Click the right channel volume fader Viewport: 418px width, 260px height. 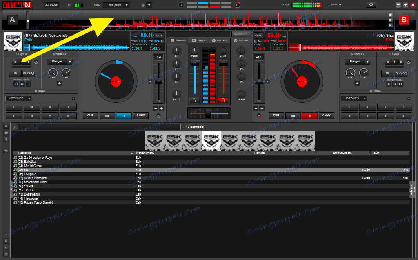pos(223,63)
